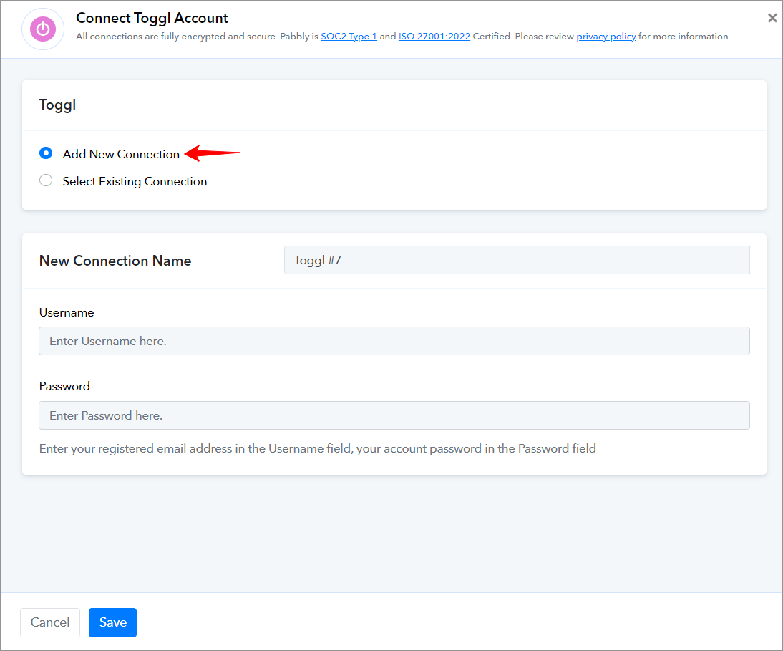Click the Toggl section title
This screenshot has width=783, height=651.
pos(57,105)
